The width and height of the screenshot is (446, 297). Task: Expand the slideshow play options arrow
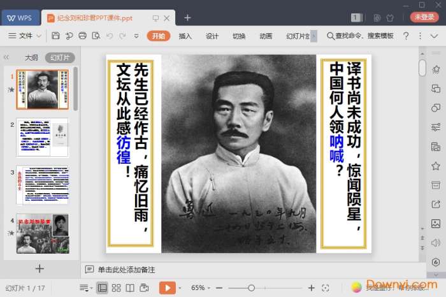[180, 288]
